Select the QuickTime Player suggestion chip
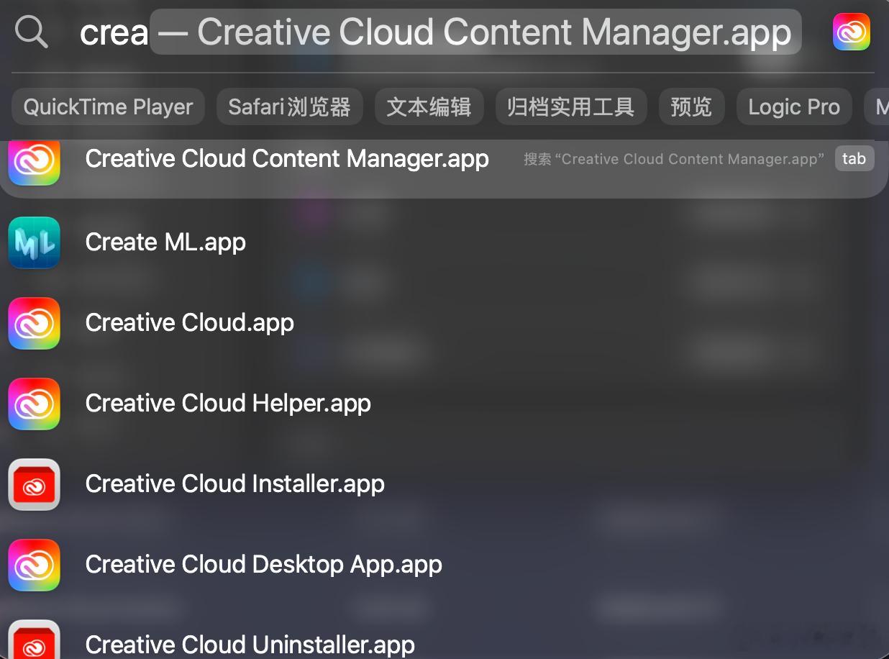889x659 pixels. (x=109, y=107)
